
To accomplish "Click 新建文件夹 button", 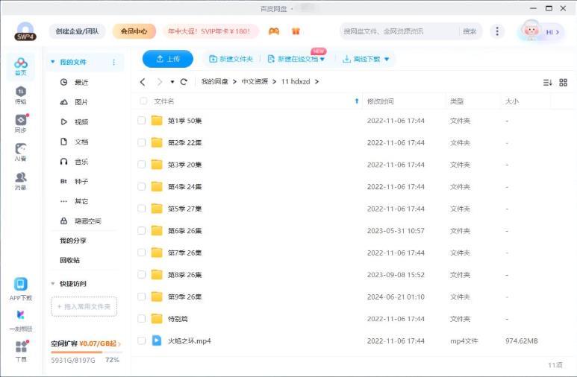I will tap(231, 59).
